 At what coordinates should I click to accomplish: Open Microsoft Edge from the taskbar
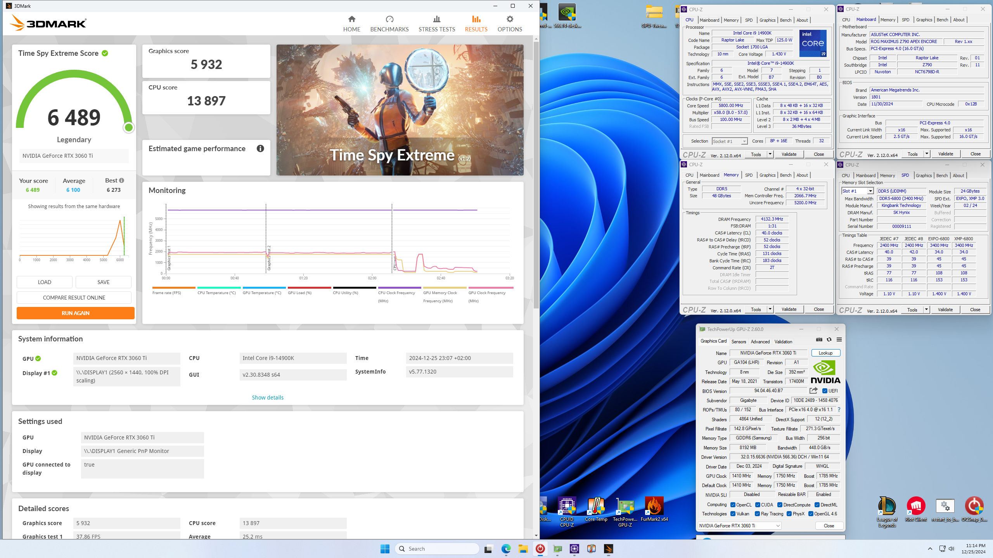pos(506,549)
